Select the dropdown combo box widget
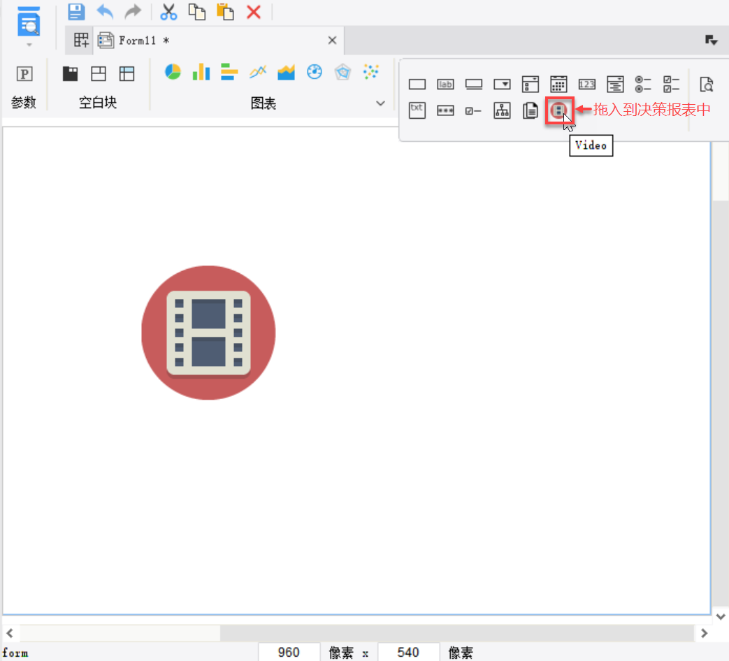 502,84
